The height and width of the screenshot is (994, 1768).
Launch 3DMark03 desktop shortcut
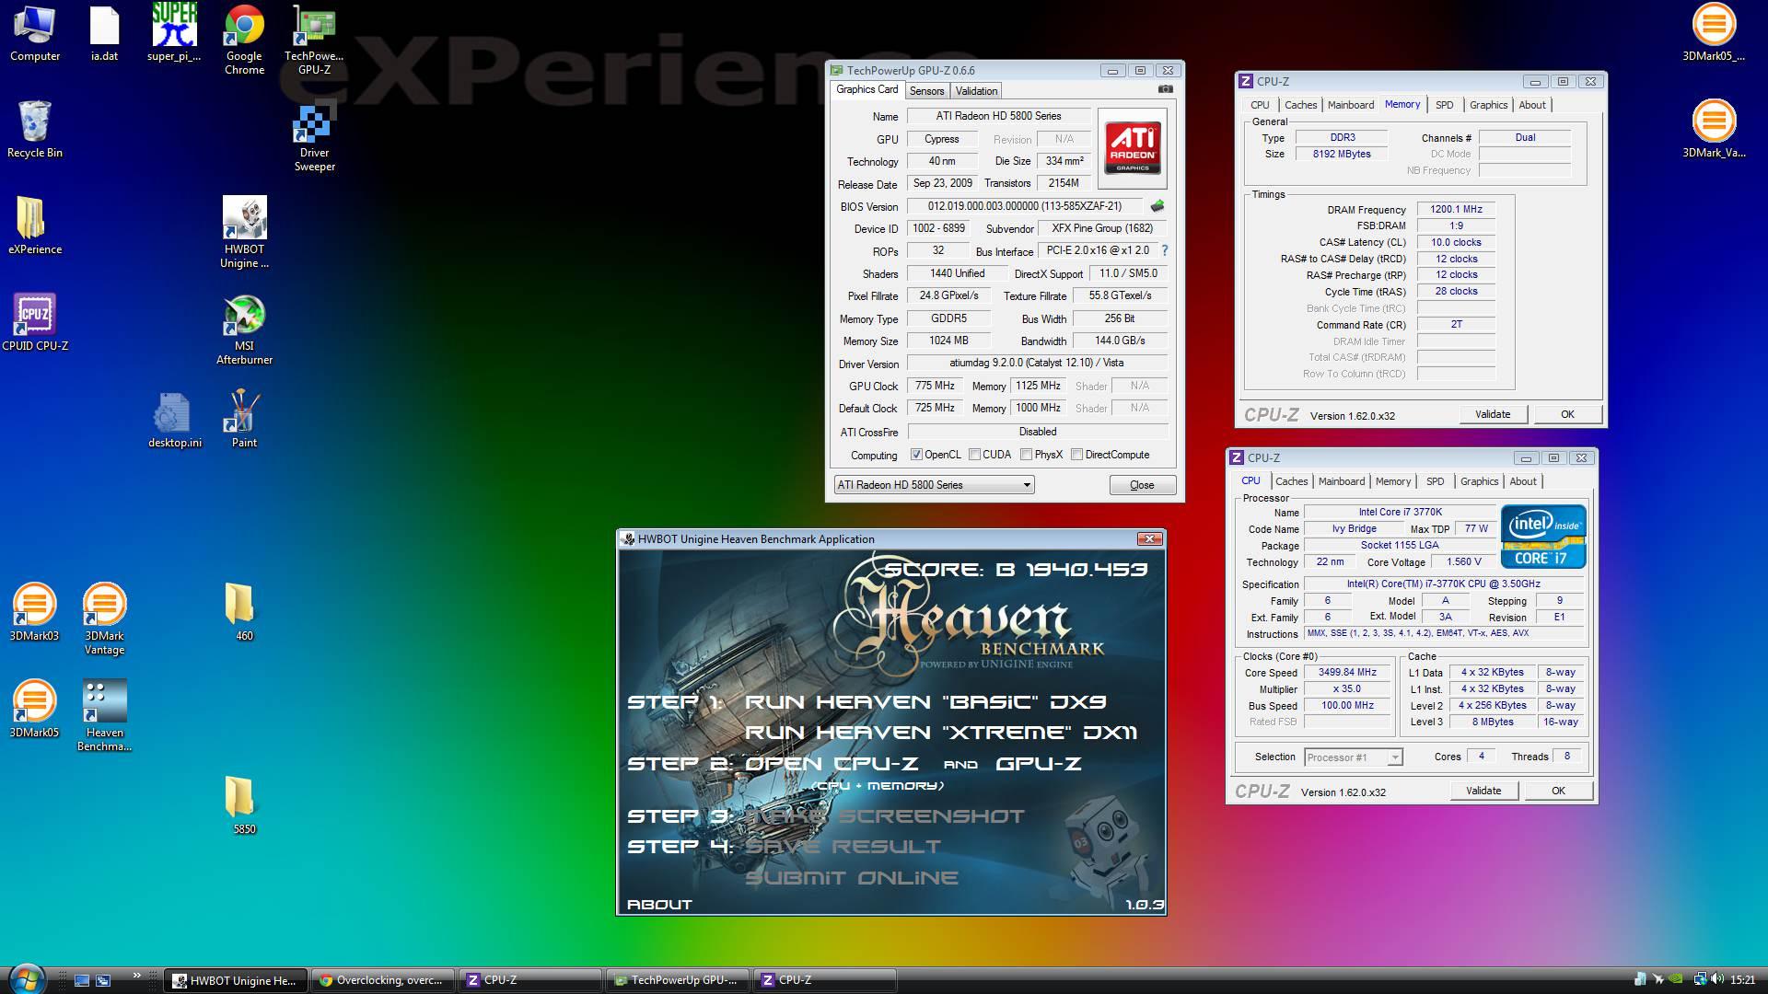point(34,612)
